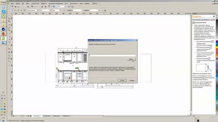Pick the yellow swatch in color palette
218x122 pixels.
217,47
